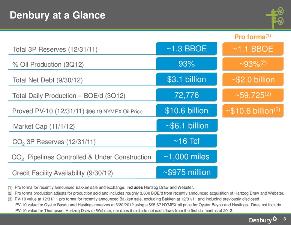Screen dimensions: 291x225
Task: Click the blue '$10.6 billion' box
Action: tap(186, 111)
